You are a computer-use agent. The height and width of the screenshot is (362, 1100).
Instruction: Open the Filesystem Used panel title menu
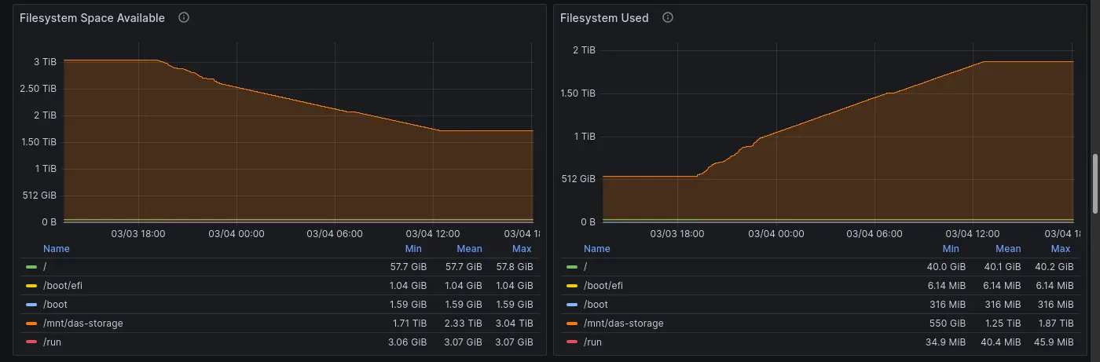[x=604, y=18]
